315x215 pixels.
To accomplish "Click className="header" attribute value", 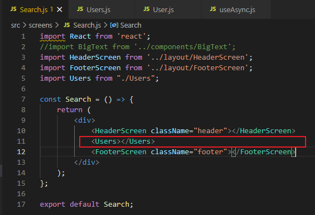I will (210, 131).
